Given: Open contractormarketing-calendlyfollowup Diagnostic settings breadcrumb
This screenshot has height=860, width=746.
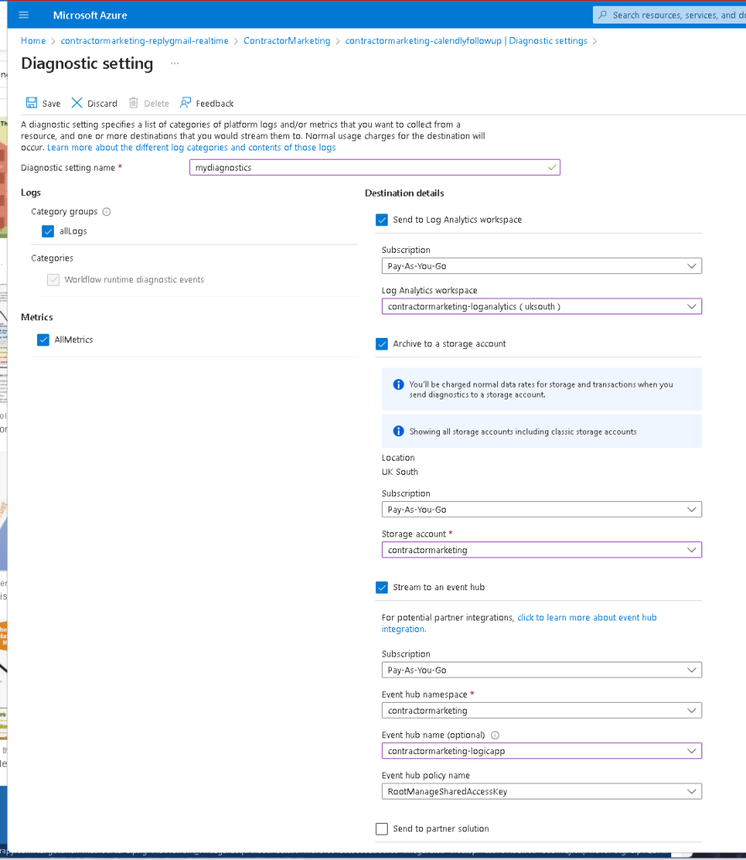Looking at the screenshot, I should (466, 40).
